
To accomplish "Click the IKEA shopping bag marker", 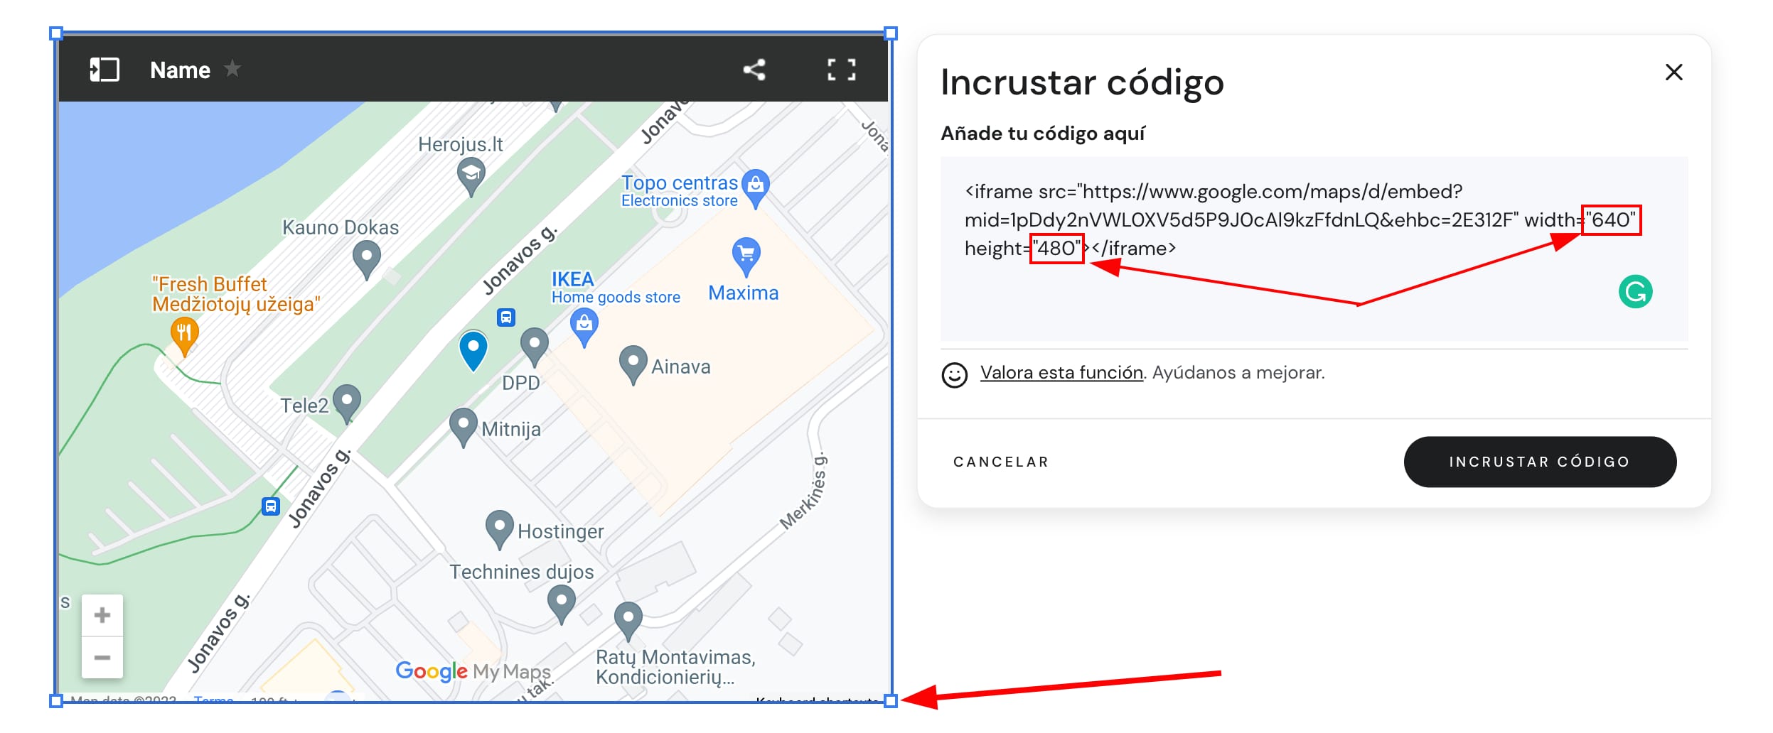I will [584, 327].
